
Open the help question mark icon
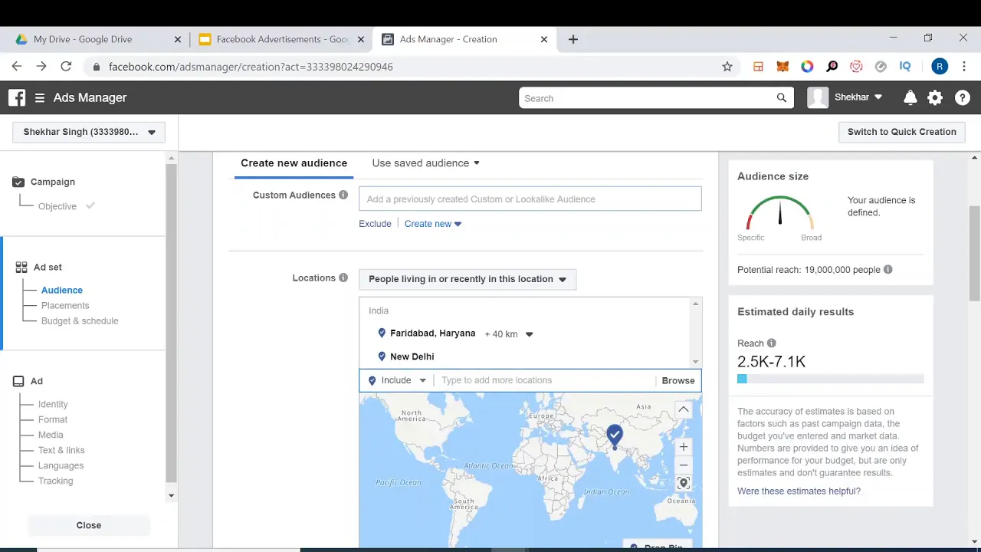coord(963,97)
